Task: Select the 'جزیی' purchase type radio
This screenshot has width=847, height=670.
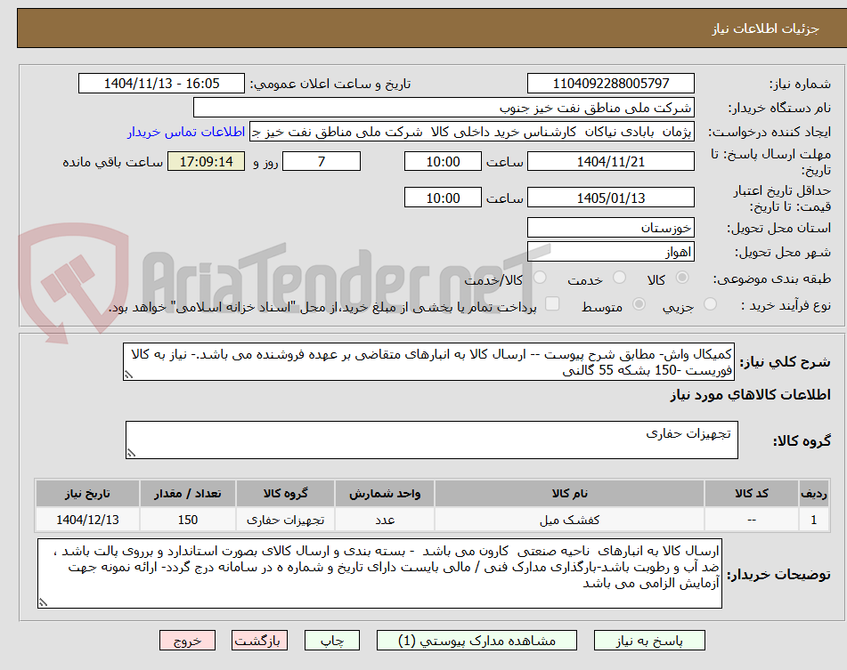Action: [x=711, y=304]
